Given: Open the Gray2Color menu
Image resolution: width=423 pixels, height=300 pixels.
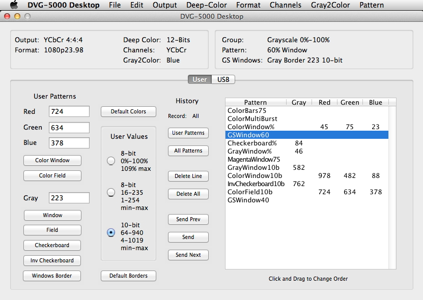Looking at the screenshot, I should [x=330, y=5].
